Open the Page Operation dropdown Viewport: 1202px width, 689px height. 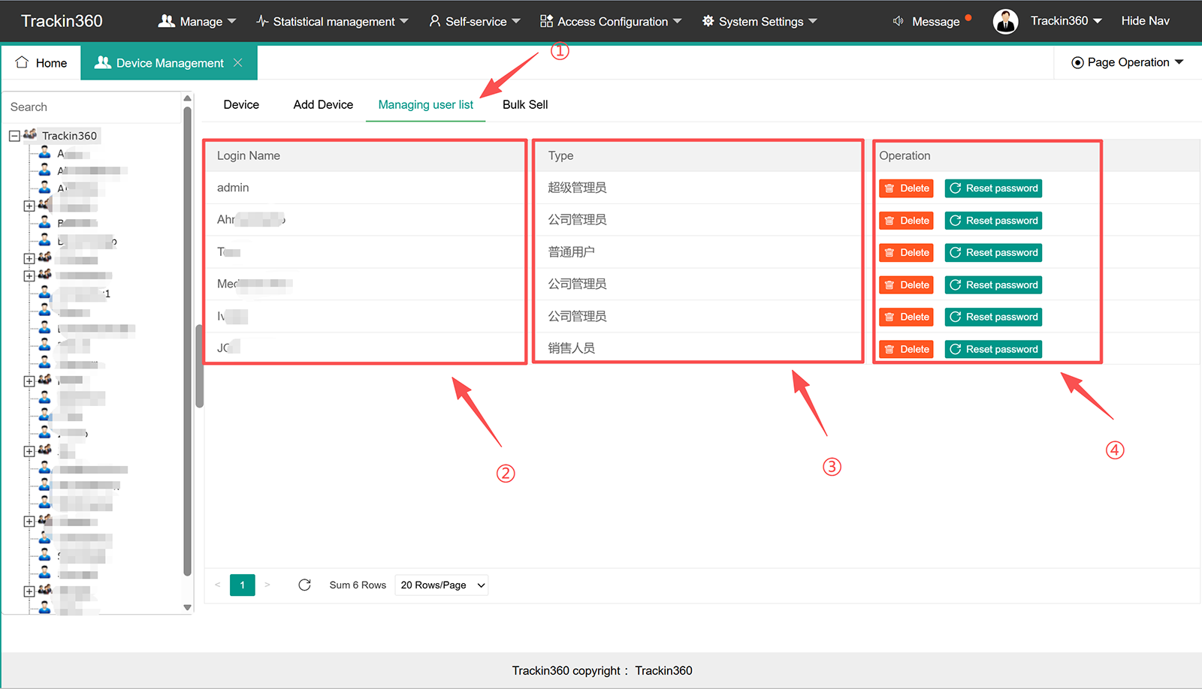click(x=1128, y=62)
